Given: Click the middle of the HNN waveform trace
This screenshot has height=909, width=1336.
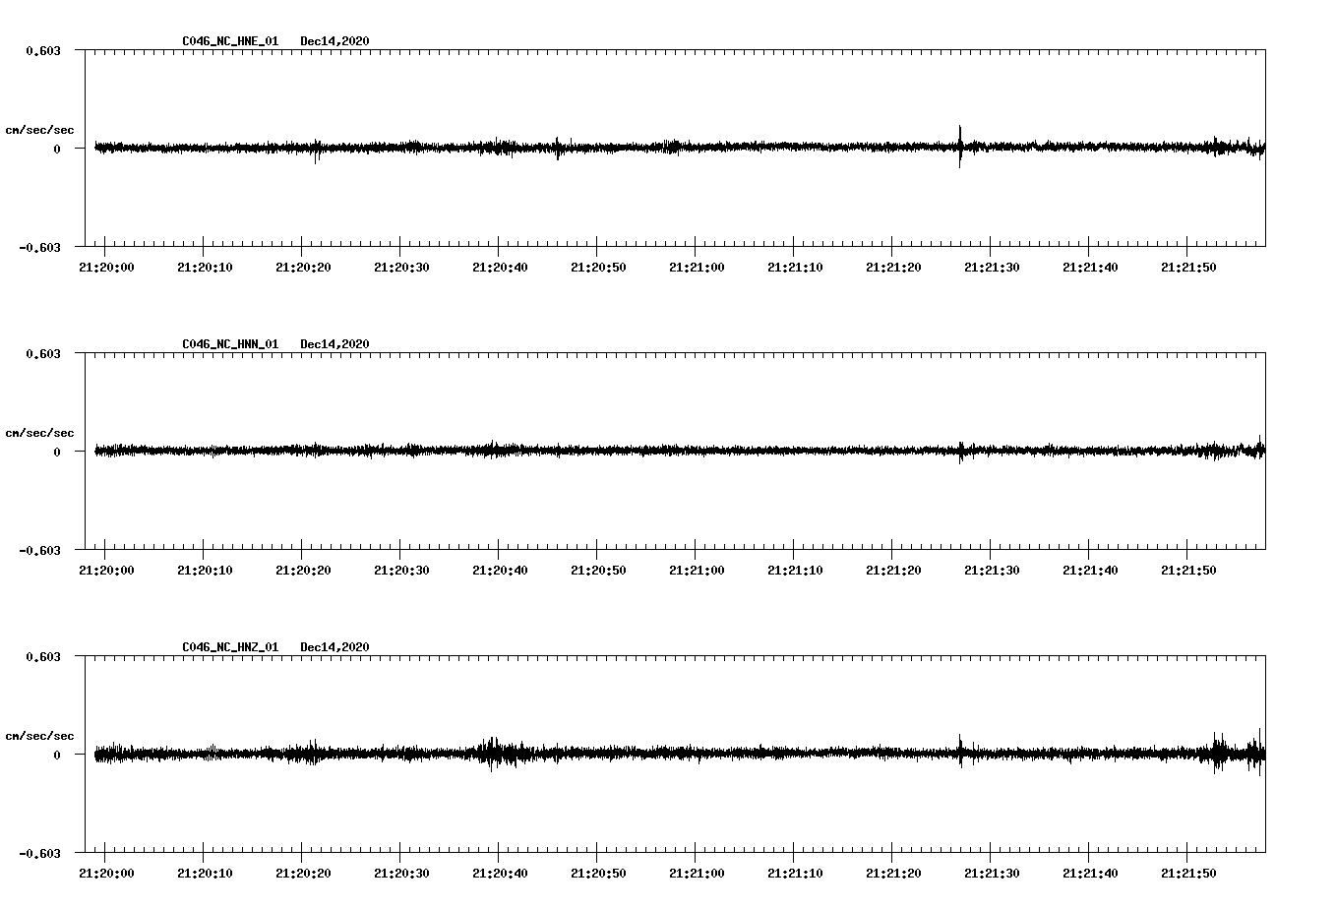Looking at the screenshot, I should pyautogui.click(x=676, y=451).
